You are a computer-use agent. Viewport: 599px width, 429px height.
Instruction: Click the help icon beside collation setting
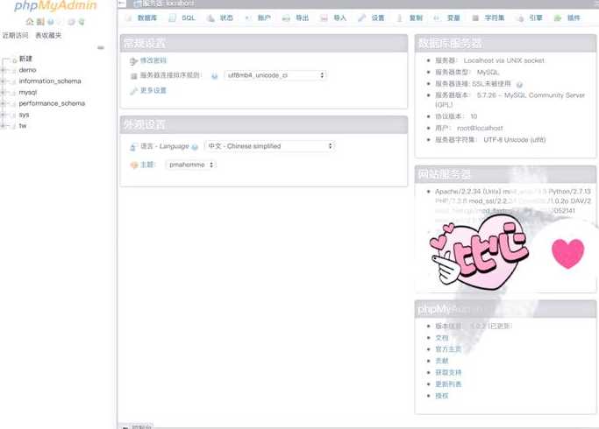(214, 76)
